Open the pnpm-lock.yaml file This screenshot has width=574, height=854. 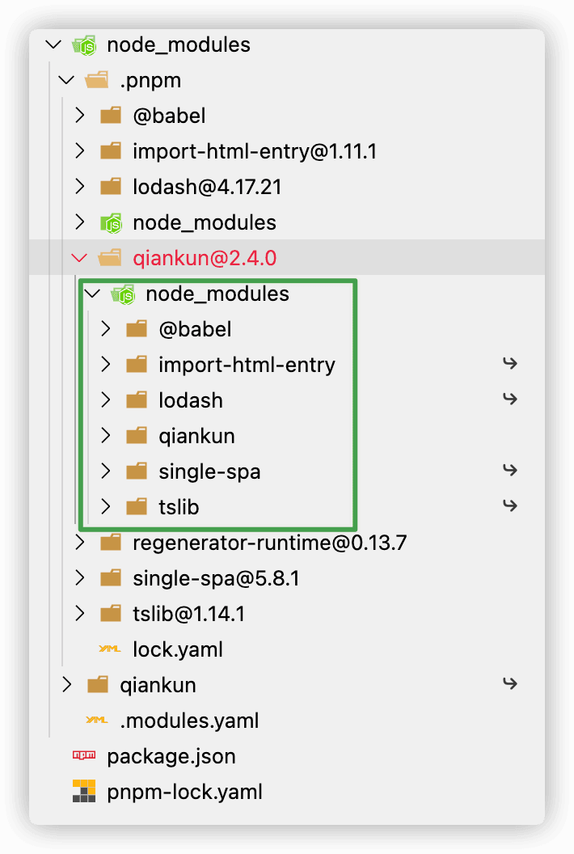pyautogui.click(x=184, y=792)
